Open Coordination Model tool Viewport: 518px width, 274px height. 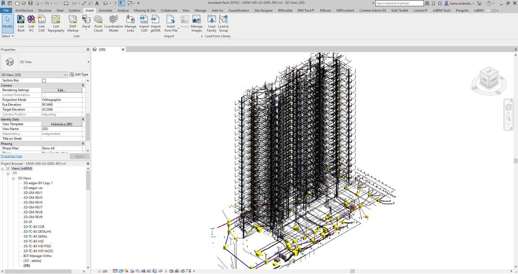click(113, 24)
